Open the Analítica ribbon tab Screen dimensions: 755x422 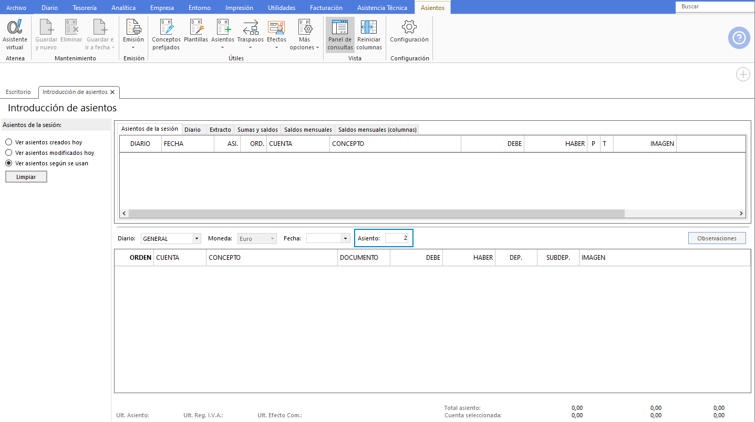point(123,8)
